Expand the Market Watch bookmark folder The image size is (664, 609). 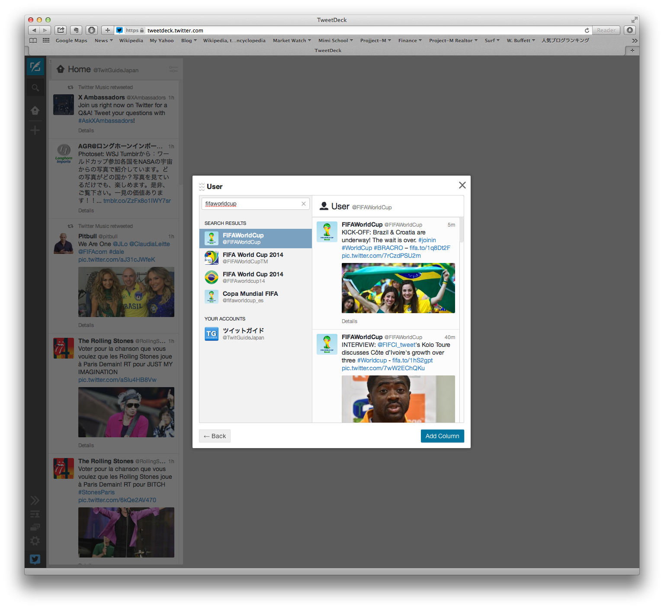[x=292, y=41]
